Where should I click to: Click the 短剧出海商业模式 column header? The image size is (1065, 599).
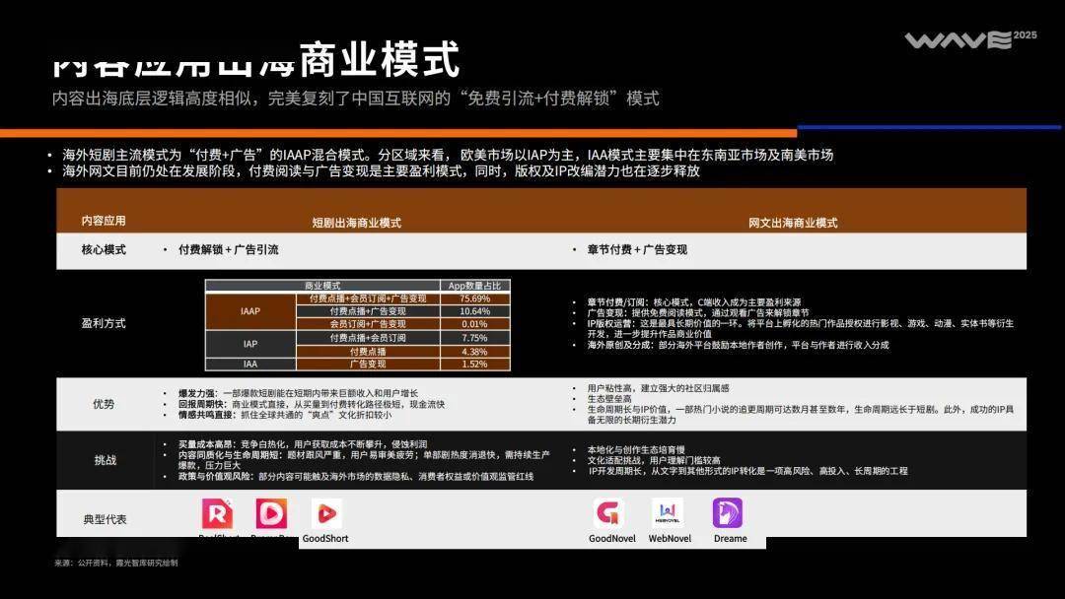(356, 223)
